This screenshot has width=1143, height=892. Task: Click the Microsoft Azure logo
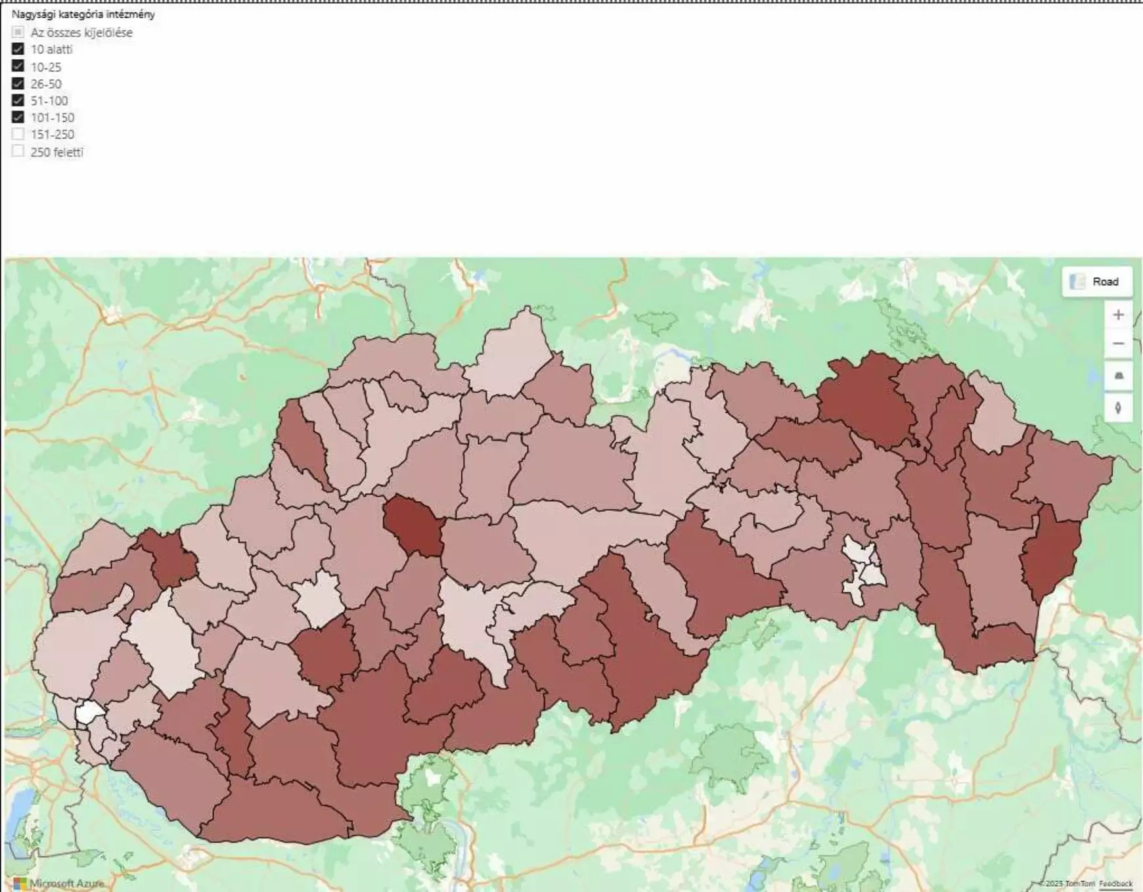[58, 883]
